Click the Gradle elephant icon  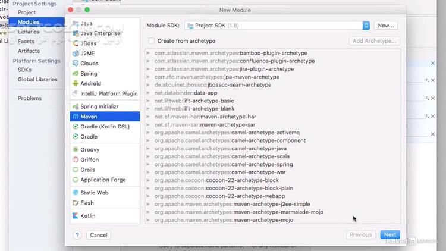(x=76, y=137)
